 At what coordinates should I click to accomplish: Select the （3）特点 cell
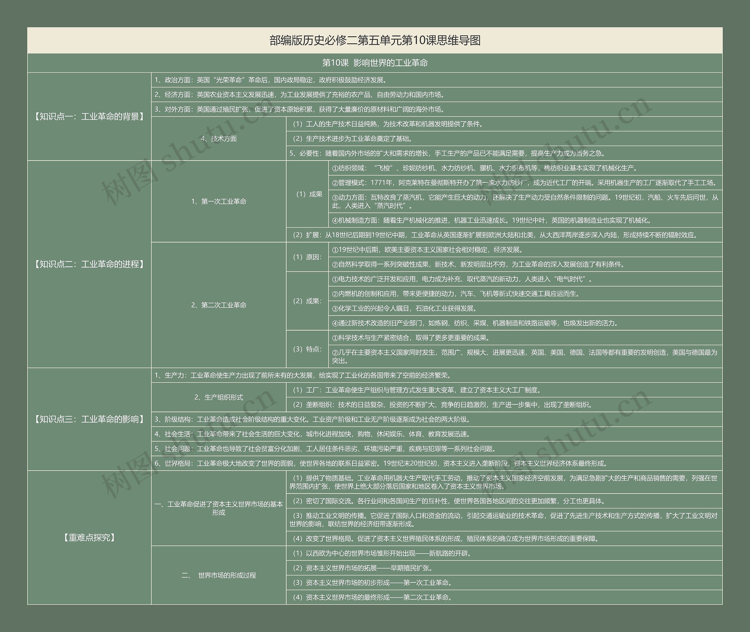[307, 349]
